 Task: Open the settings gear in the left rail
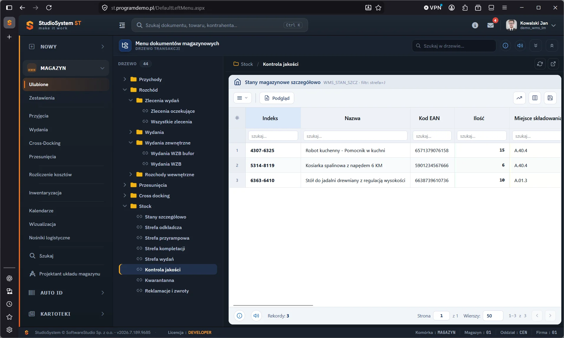9,330
